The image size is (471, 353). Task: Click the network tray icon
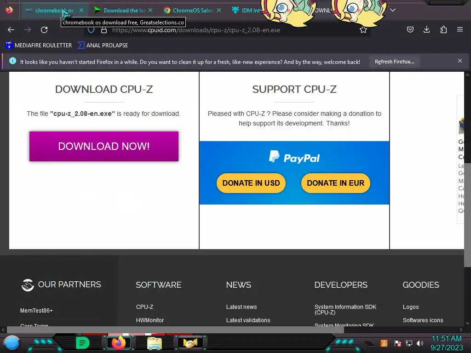coord(408,343)
